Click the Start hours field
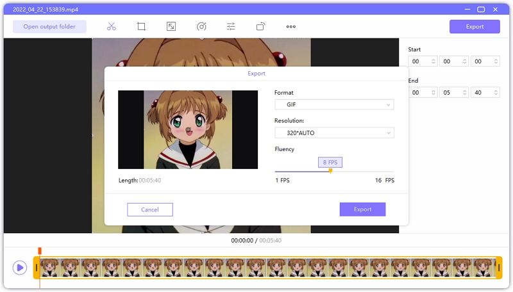 (423, 61)
